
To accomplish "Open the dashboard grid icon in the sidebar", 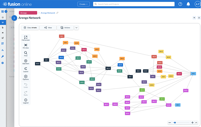I will pos(2,11).
